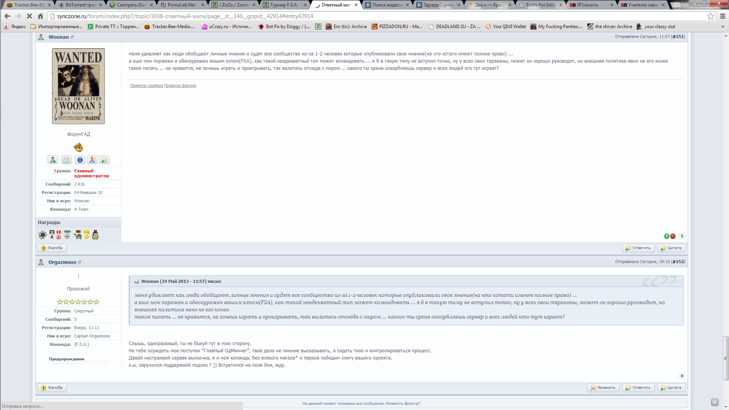Click the browser home icon

41,16
